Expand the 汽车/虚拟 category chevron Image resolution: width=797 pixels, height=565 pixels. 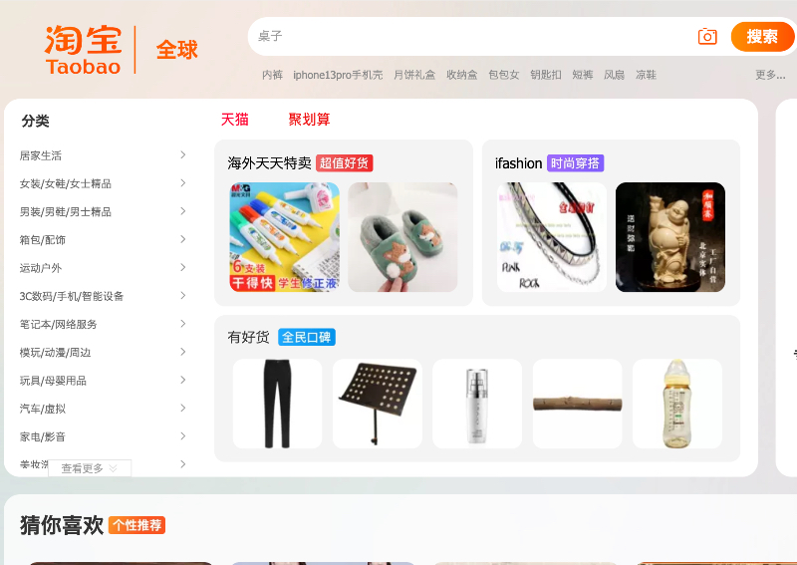point(183,409)
